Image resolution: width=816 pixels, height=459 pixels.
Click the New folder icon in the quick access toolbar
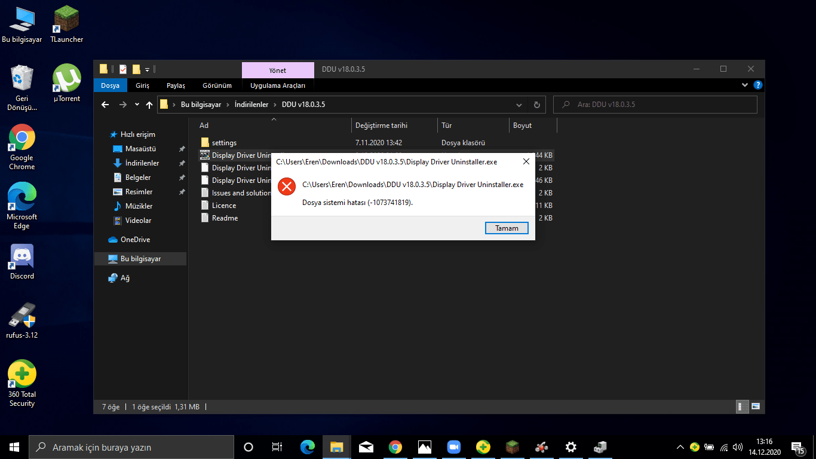pos(136,69)
